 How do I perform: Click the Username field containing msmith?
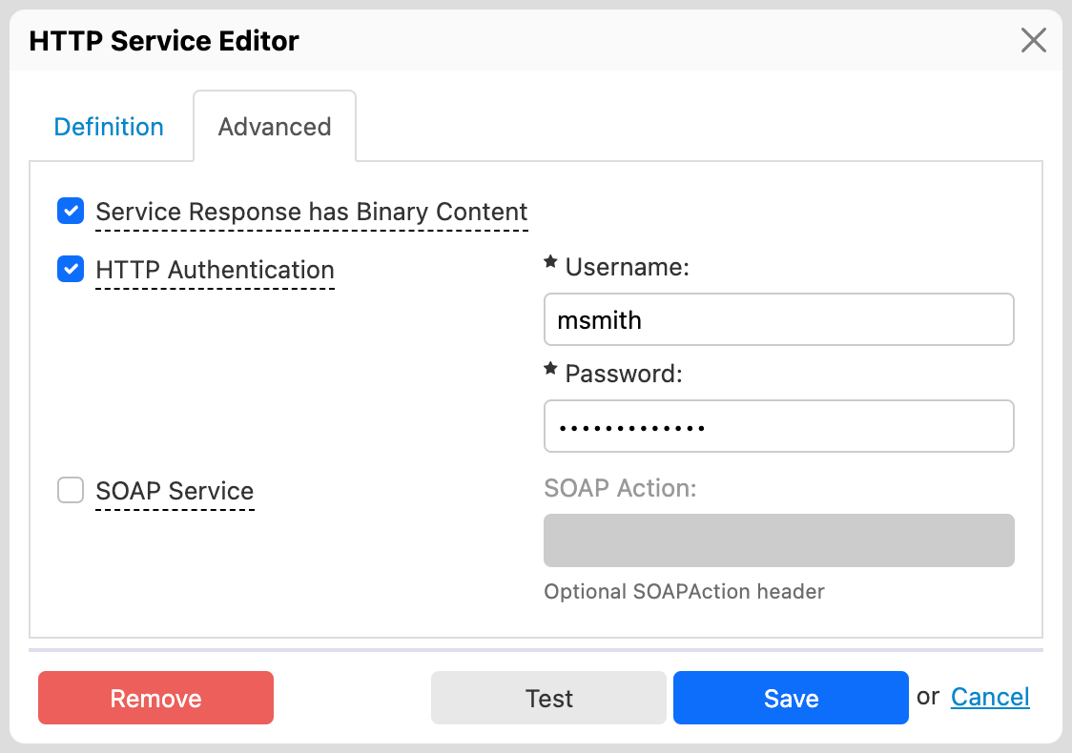click(778, 319)
